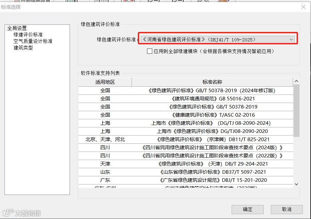This screenshot has height=219, width=311.
Task: Click the table scrollbar track
Action: click(296, 156)
